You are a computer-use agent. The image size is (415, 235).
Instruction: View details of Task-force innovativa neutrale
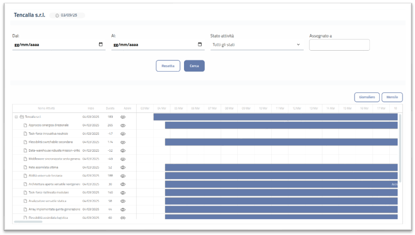coord(123,134)
